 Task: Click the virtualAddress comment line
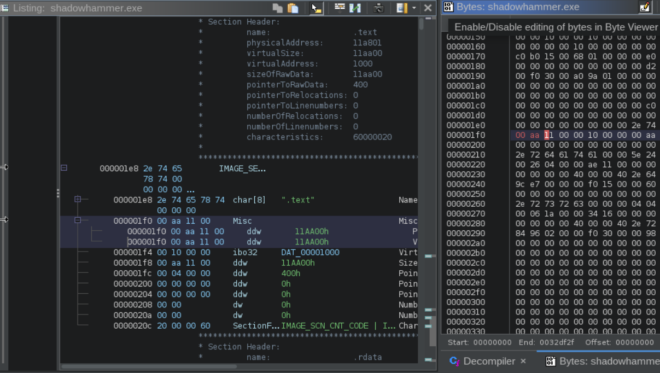pyautogui.click(x=285, y=63)
